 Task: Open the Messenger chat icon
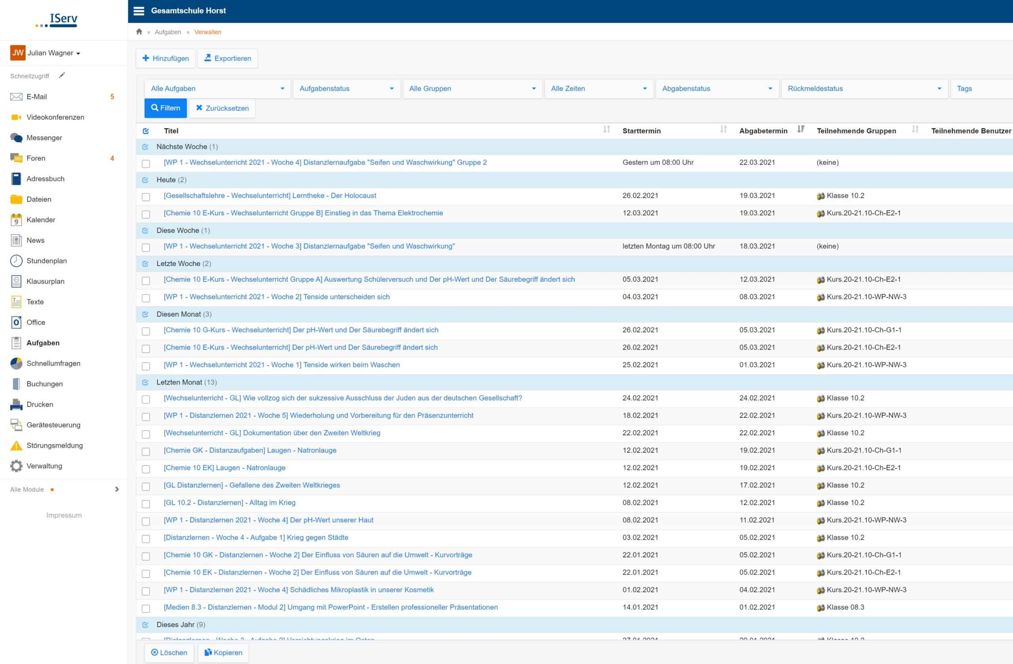point(16,137)
